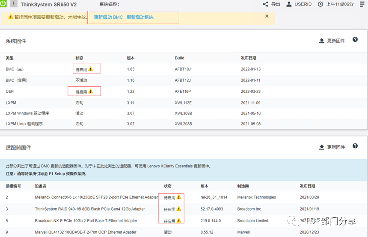Click the 类型 column header
The width and height of the screenshot is (368, 237).
tap(9, 58)
